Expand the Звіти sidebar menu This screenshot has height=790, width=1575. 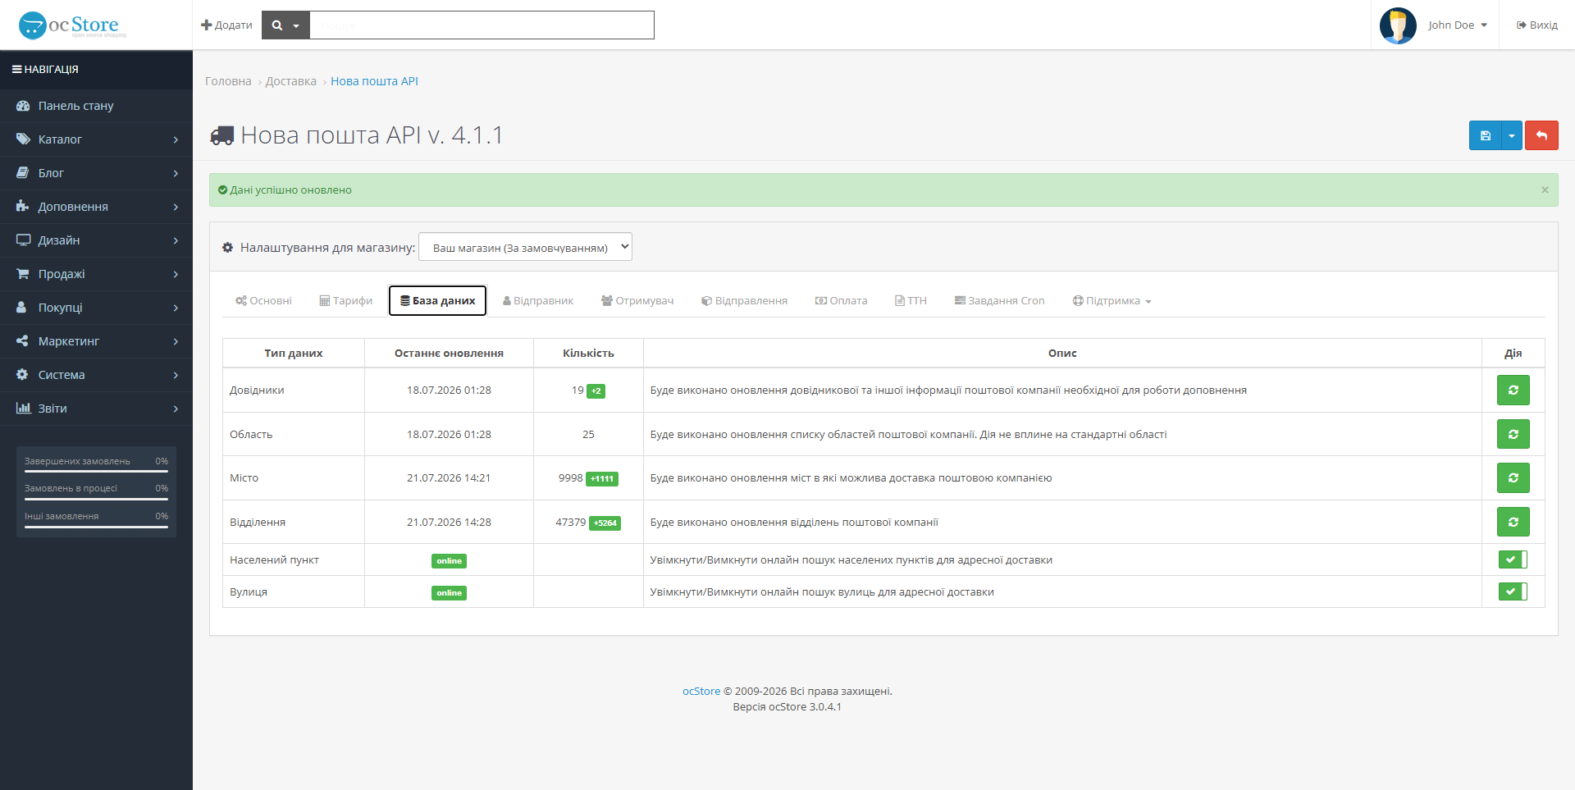pos(96,409)
